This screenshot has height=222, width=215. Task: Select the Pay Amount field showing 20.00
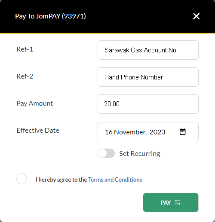148,104
